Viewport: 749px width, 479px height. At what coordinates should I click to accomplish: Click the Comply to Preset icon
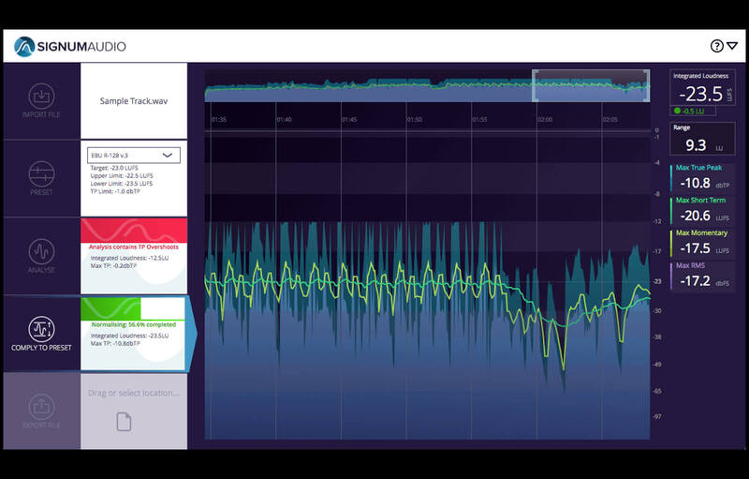[41, 329]
